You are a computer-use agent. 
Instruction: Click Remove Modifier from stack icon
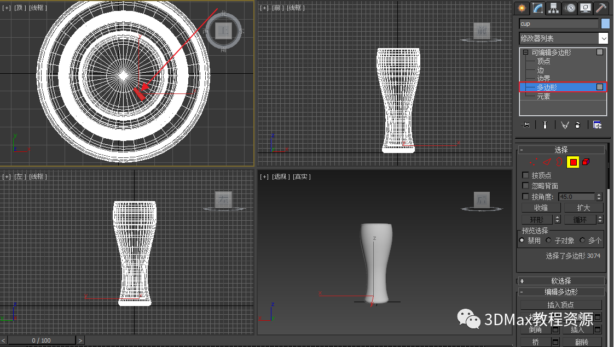(x=577, y=125)
